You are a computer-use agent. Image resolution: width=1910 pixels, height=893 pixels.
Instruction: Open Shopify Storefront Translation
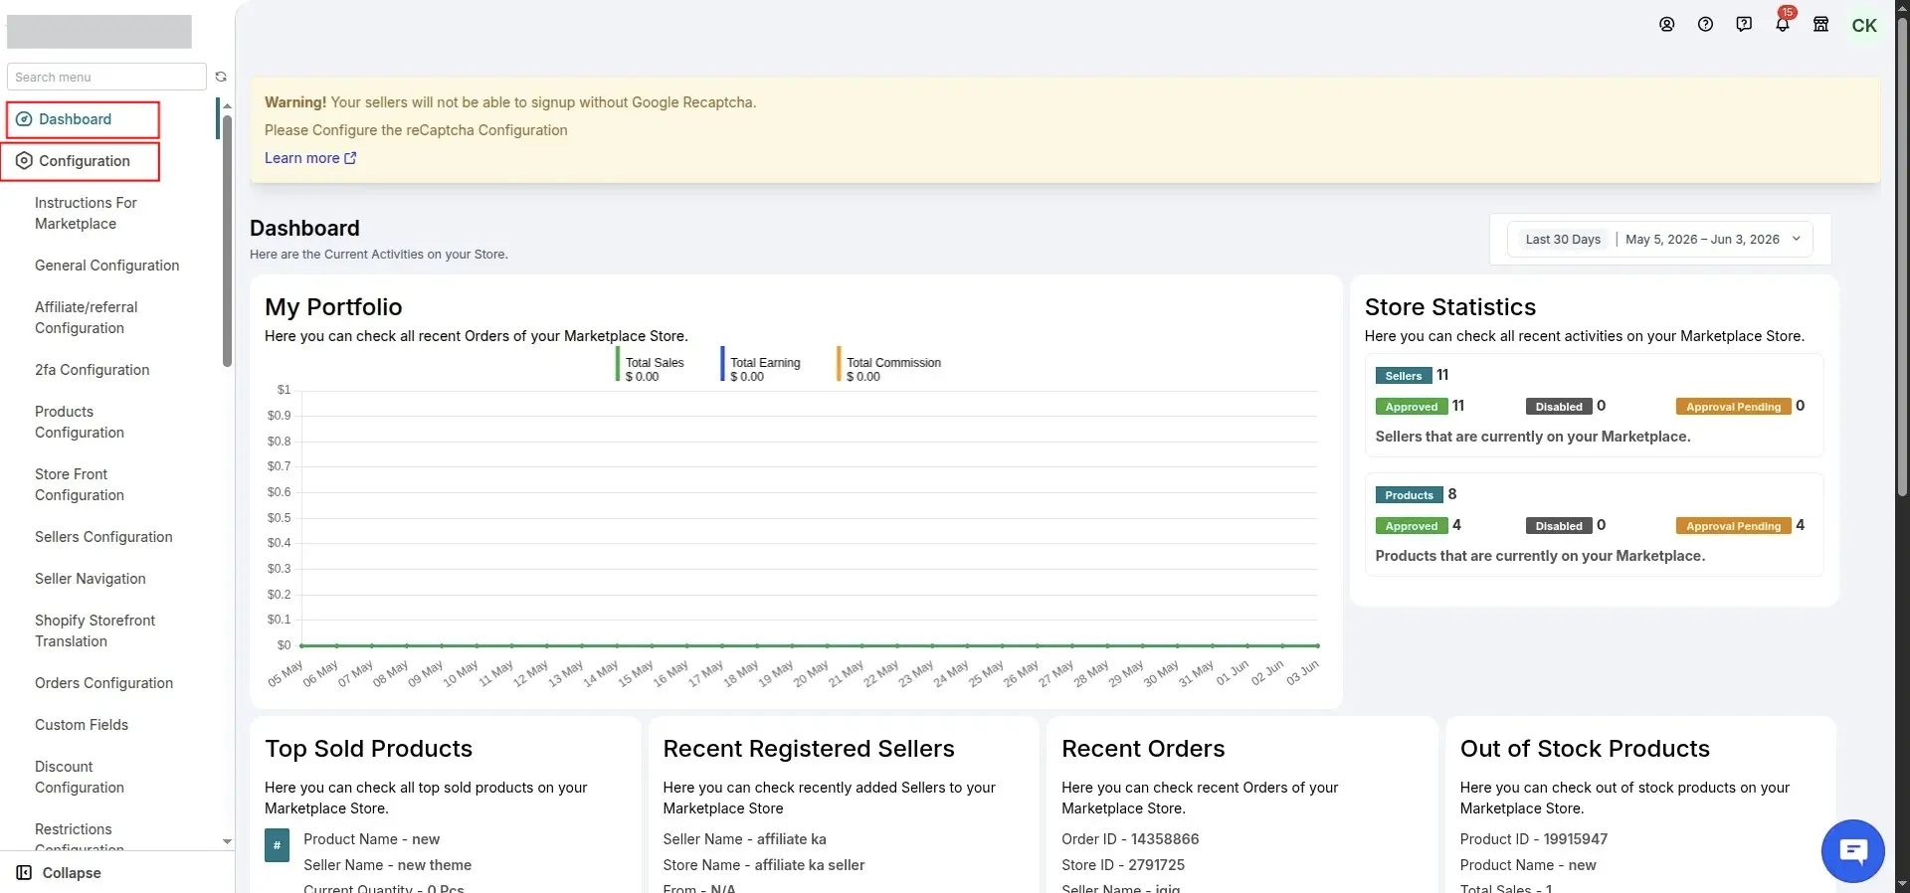(95, 630)
